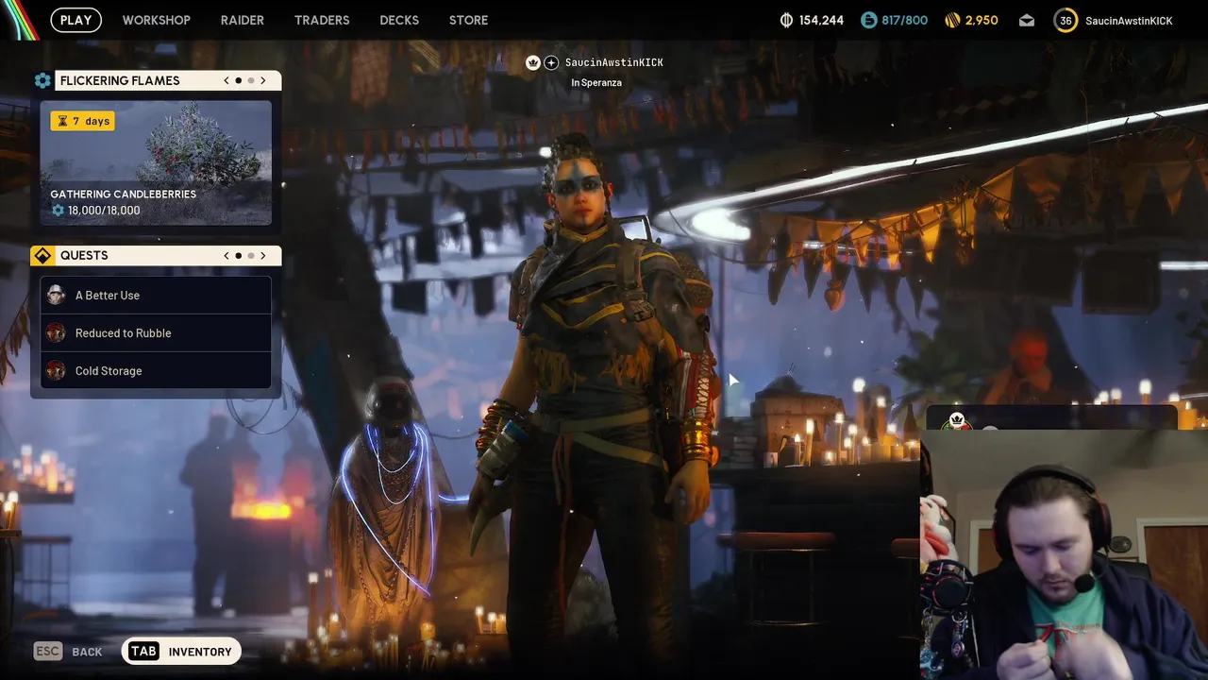
Task: Click the blue token icon beside 817/800
Action: [x=868, y=20]
